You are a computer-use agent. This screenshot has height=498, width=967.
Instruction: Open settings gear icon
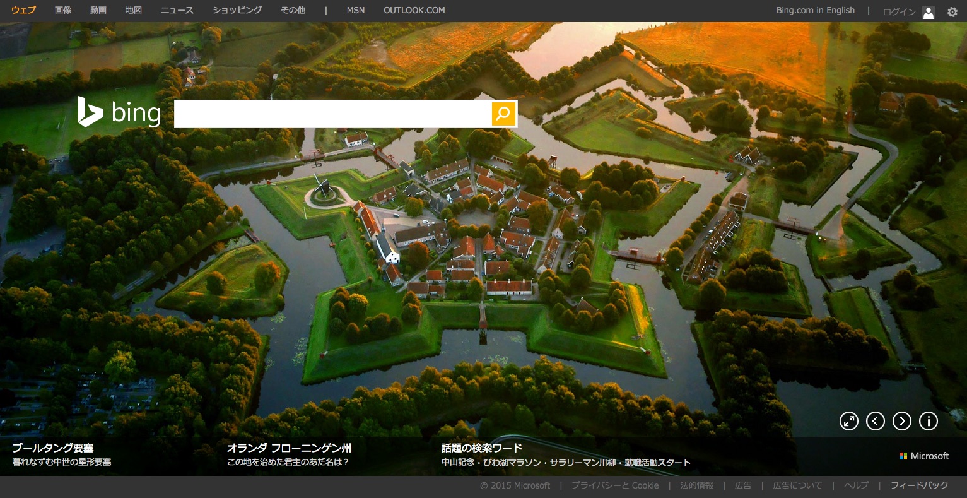pyautogui.click(x=952, y=12)
